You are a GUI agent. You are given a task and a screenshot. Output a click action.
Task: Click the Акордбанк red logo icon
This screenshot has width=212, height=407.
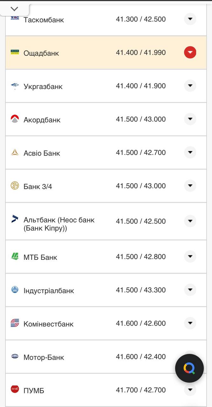point(15,119)
